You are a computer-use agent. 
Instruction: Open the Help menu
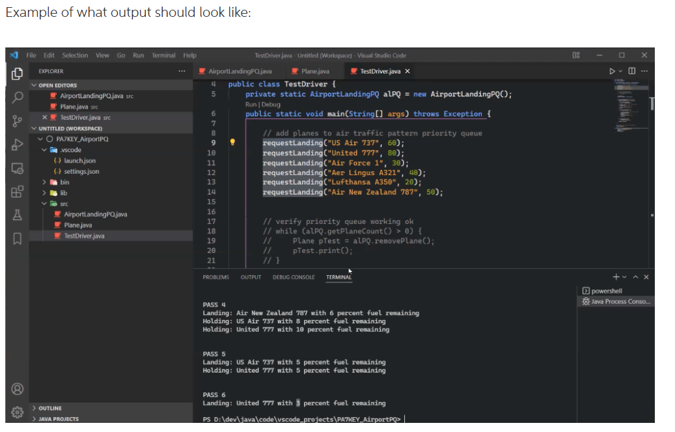coord(190,55)
